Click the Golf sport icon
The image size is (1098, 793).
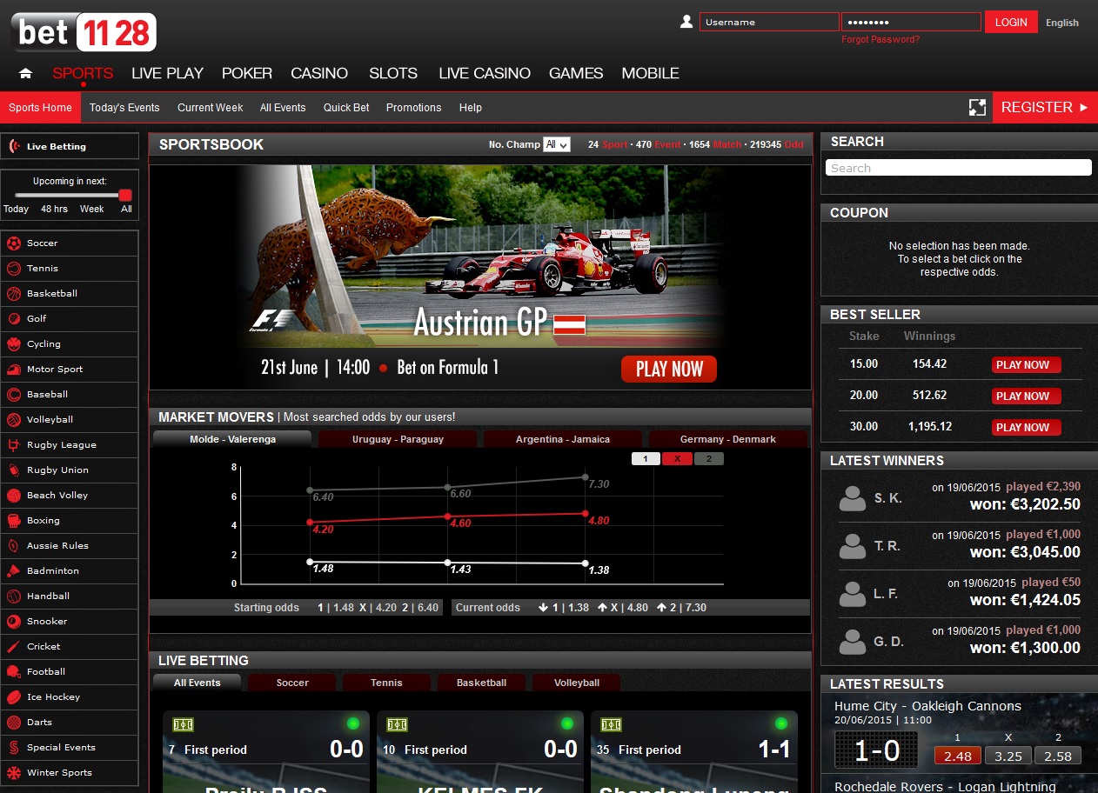(x=13, y=319)
